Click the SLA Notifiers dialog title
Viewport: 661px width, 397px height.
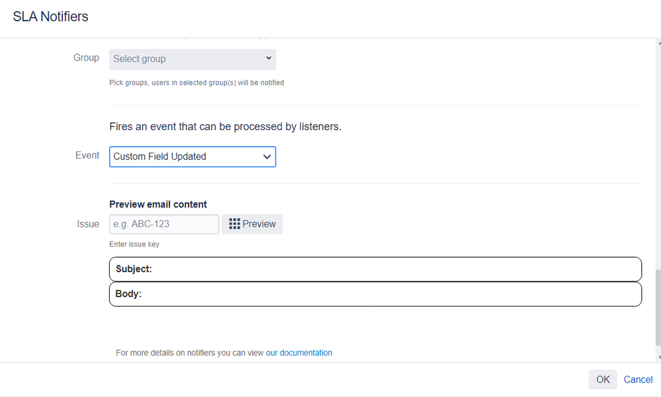[x=50, y=17]
